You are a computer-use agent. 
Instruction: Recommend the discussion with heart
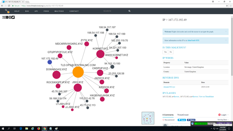168,120
